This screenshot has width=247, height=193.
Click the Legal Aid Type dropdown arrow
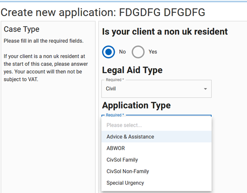(205, 89)
